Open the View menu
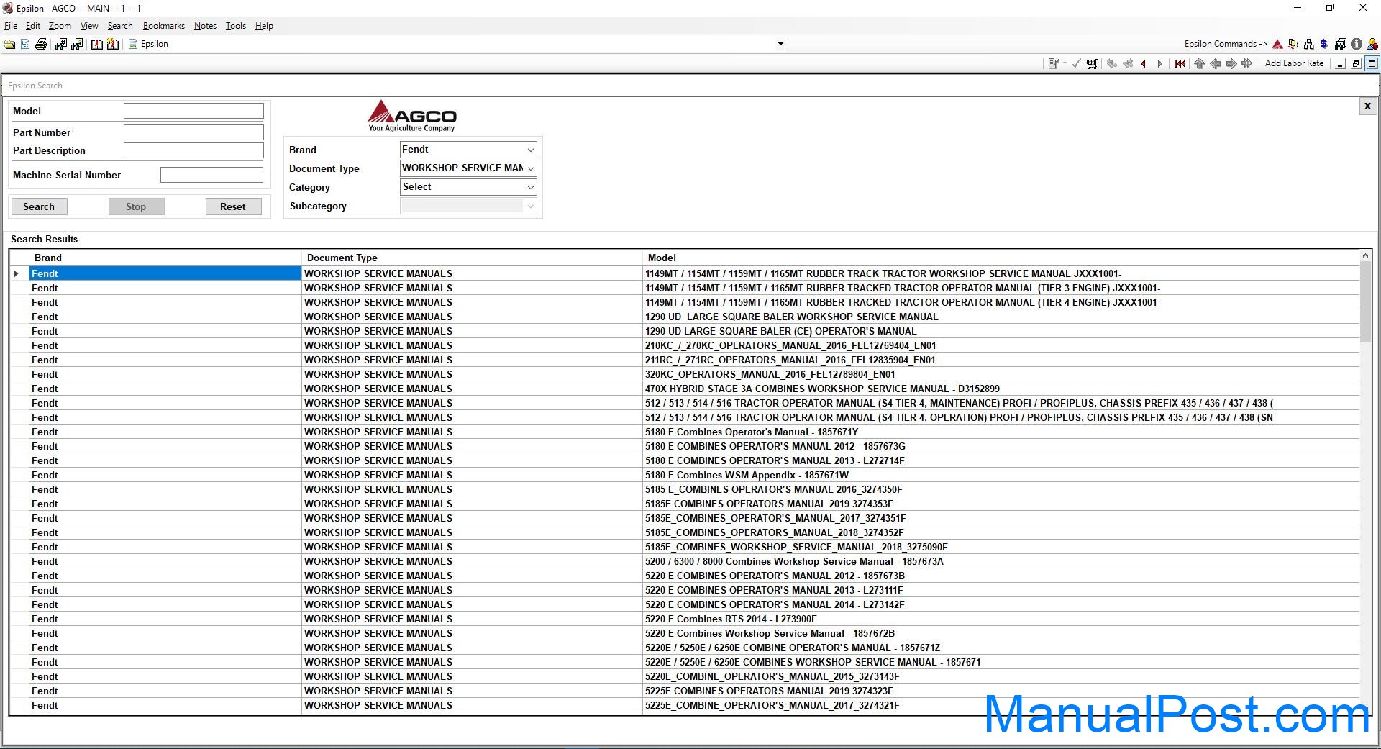Image resolution: width=1381 pixels, height=749 pixels. [89, 26]
